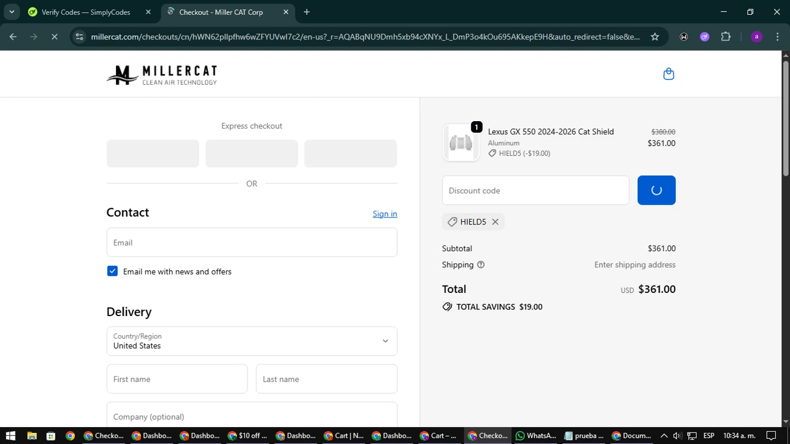Click the millercat.com address bar URL

(x=366, y=37)
